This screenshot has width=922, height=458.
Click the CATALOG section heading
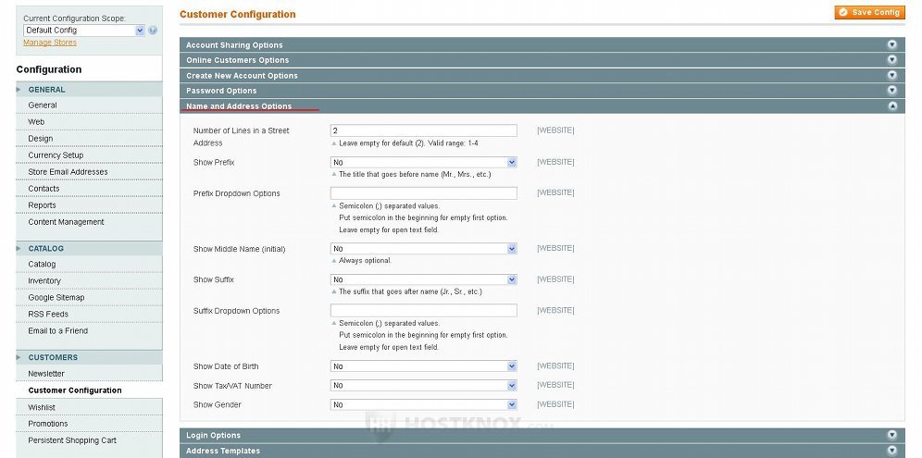46,248
